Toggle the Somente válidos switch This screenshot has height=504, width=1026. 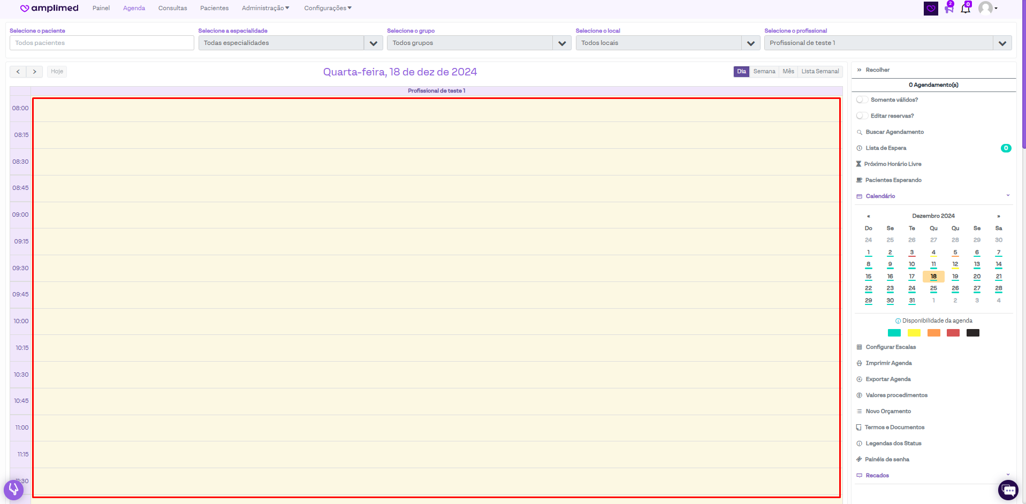(862, 100)
